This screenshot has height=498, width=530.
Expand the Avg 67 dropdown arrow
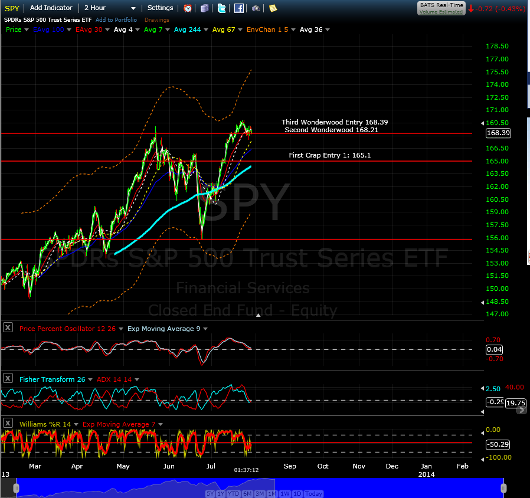pos(240,30)
